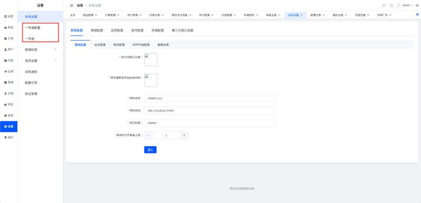The width and height of the screenshot is (421, 203).
Task: Switch to 专题页面 tab
Action: pos(360,15)
